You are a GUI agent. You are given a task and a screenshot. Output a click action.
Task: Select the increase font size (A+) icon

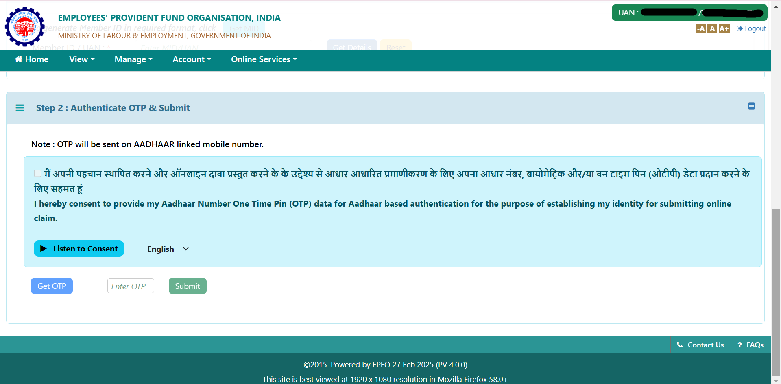[724, 28]
